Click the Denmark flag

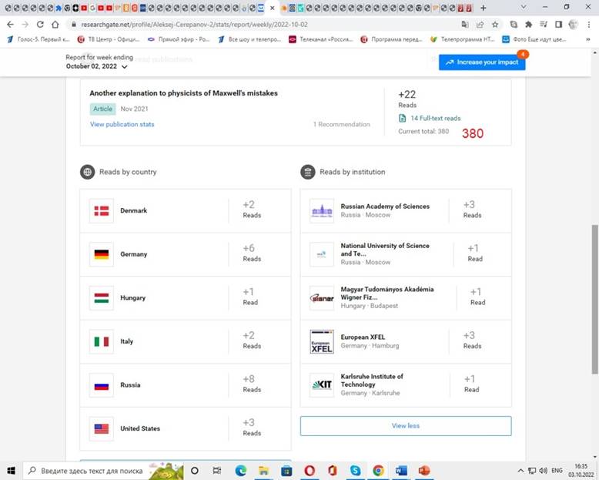[101, 210]
